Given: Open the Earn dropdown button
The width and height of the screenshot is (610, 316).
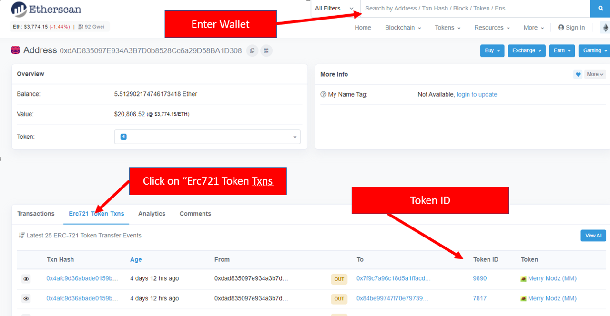Looking at the screenshot, I should (x=562, y=50).
